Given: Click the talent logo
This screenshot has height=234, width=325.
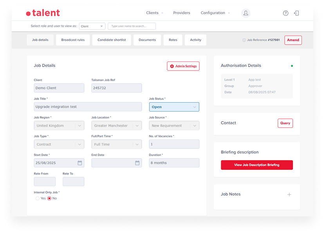Looking at the screenshot, I should (x=43, y=13).
